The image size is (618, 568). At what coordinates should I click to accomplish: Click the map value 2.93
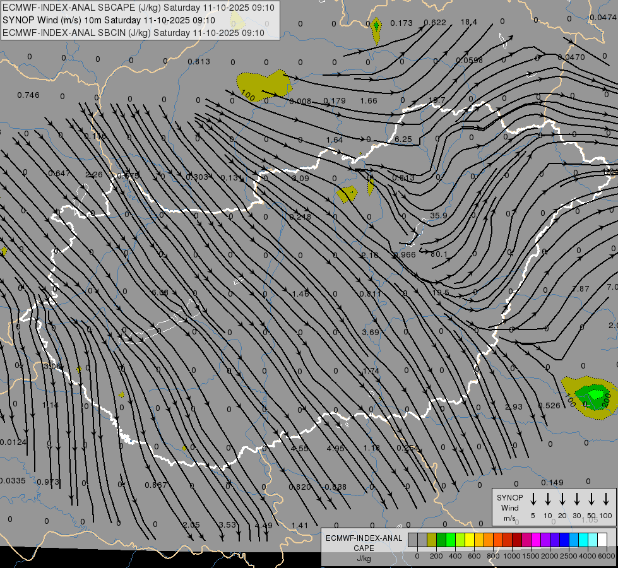coord(514,406)
